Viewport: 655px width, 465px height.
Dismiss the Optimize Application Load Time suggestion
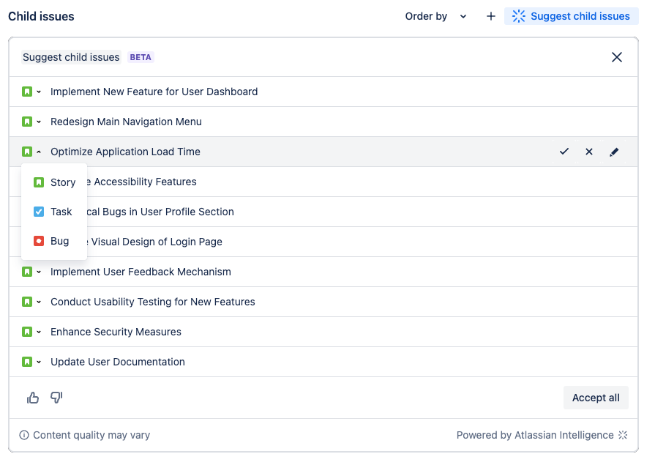(x=589, y=152)
